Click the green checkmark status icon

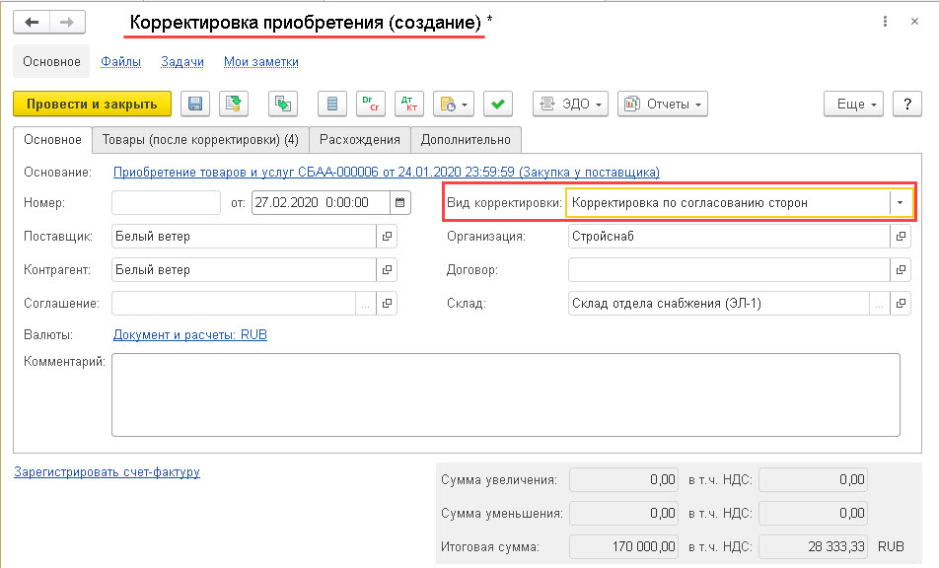point(498,105)
